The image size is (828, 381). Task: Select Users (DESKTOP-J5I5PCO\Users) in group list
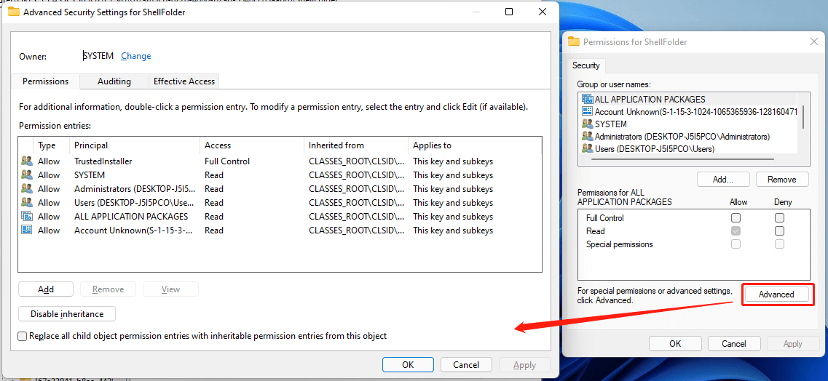pyautogui.click(x=655, y=149)
